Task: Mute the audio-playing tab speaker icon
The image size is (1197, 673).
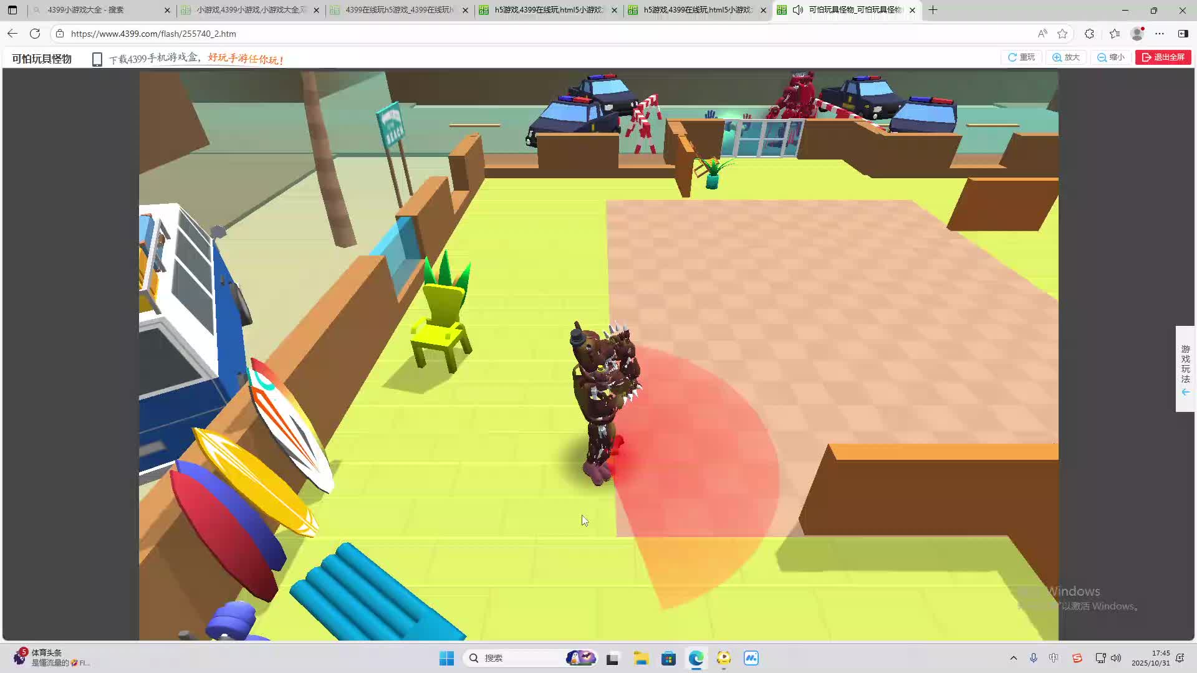Action: click(x=797, y=10)
